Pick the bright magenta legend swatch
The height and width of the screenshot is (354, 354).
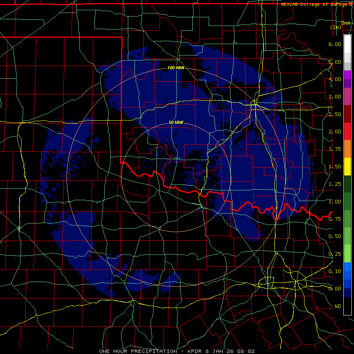[347, 75]
